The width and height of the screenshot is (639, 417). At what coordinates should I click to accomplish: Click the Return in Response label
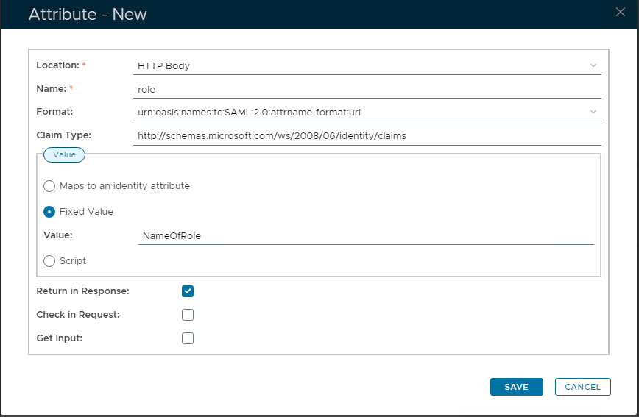(x=82, y=291)
